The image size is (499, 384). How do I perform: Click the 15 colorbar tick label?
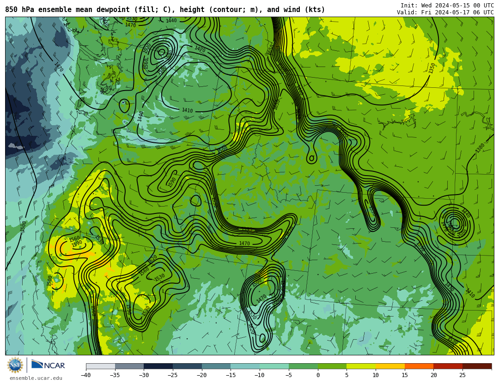tap(404, 375)
